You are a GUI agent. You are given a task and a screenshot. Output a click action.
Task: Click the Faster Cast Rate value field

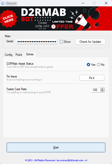coord(96,90)
